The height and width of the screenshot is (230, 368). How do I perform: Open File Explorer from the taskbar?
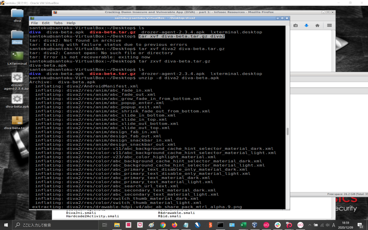(117, 225)
